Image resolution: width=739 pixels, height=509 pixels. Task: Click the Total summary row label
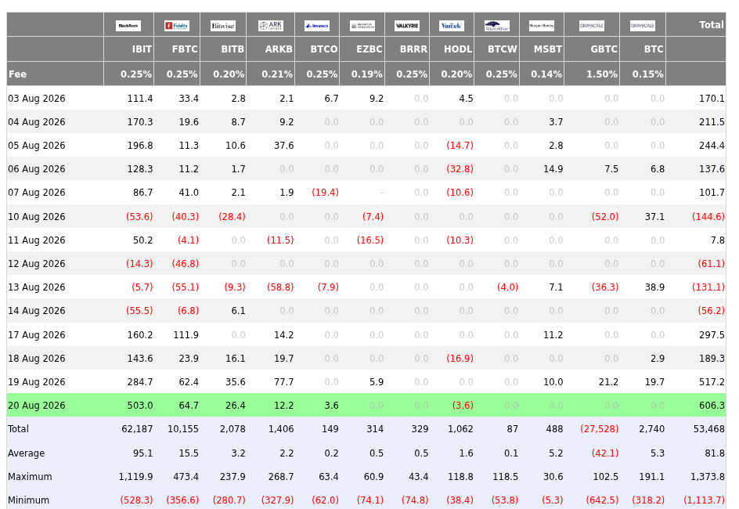[x=18, y=429]
